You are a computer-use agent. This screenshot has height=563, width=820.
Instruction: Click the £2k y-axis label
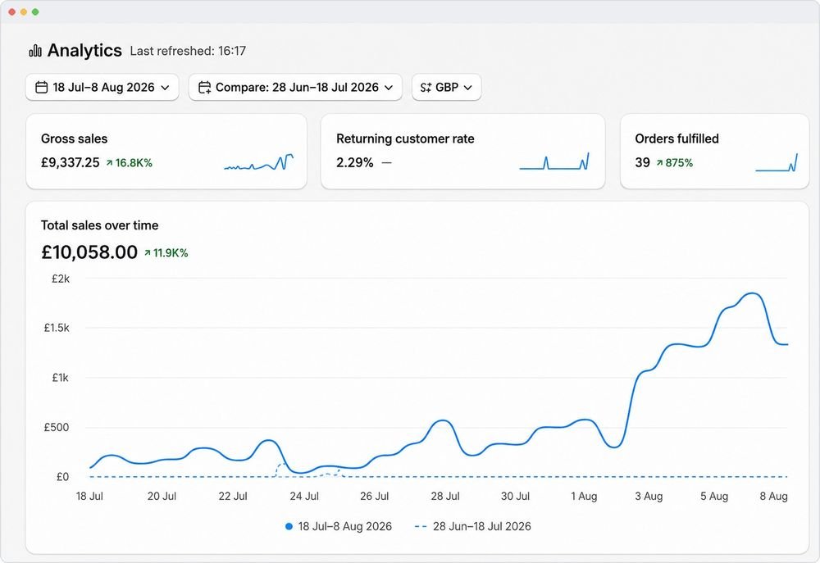[x=61, y=279]
